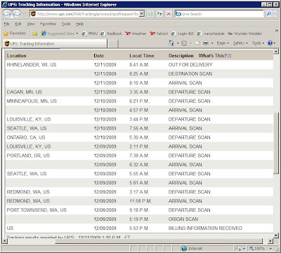This screenshot has width=281, height=253.
Task: Open the Wunder Wedder favorite link
Action: coord(244,34)
